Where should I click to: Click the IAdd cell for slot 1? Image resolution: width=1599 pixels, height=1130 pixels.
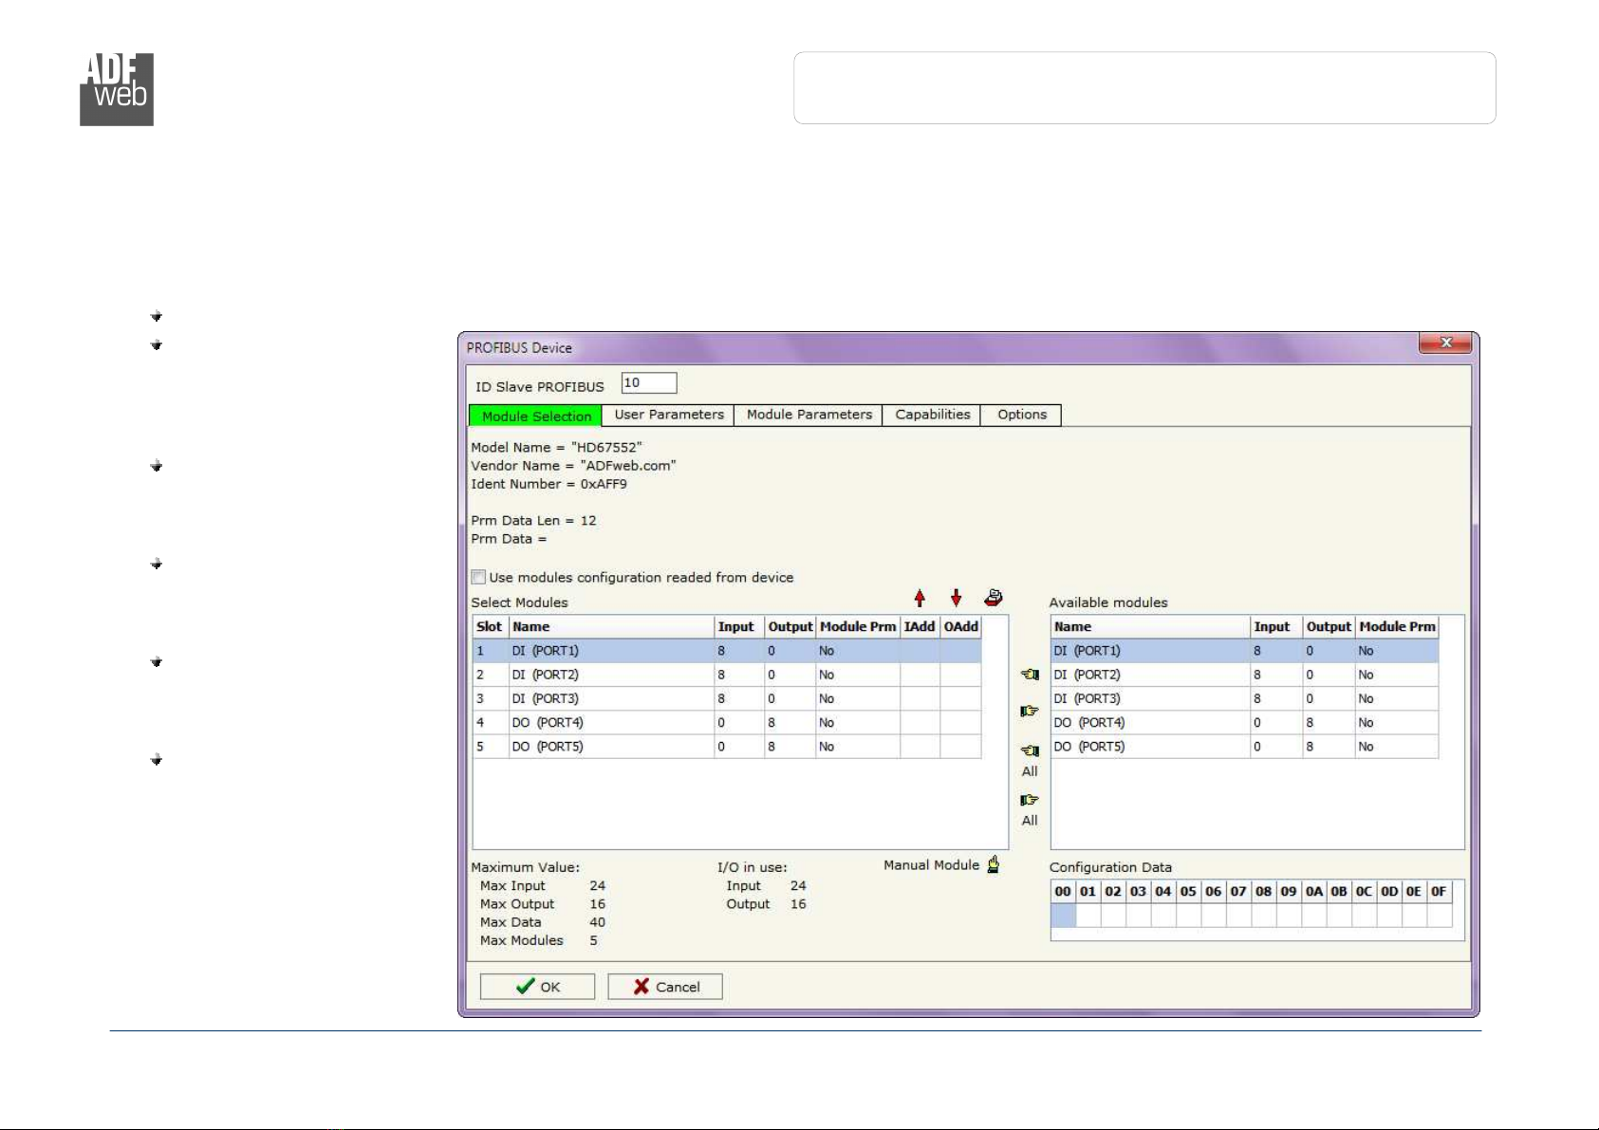point(920,651)
